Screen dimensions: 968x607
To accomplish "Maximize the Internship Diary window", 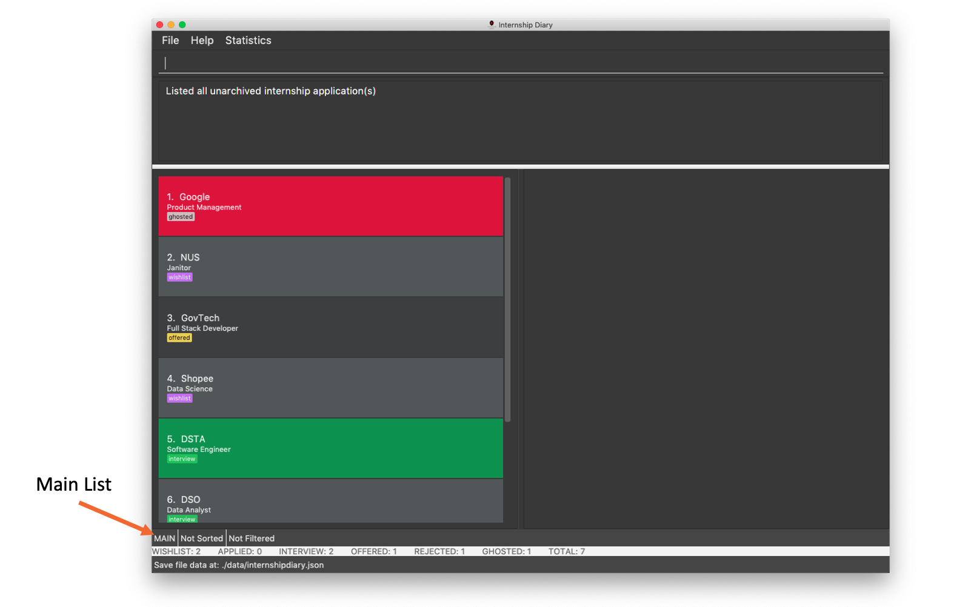I will point(182,25).
